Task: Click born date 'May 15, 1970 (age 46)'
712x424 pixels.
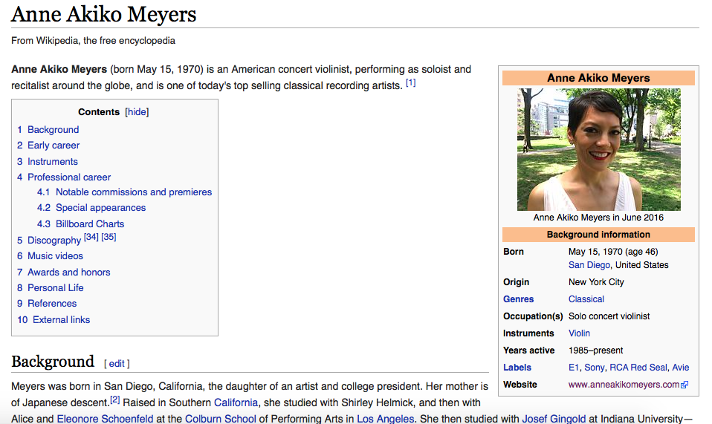Action: [613, 252]
